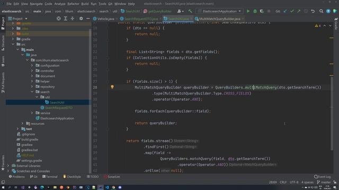Image resolution: width=339 pixels, height=190 pixels.
Task: Open the CheckStyle tool window
Action: tap(72, 177)
